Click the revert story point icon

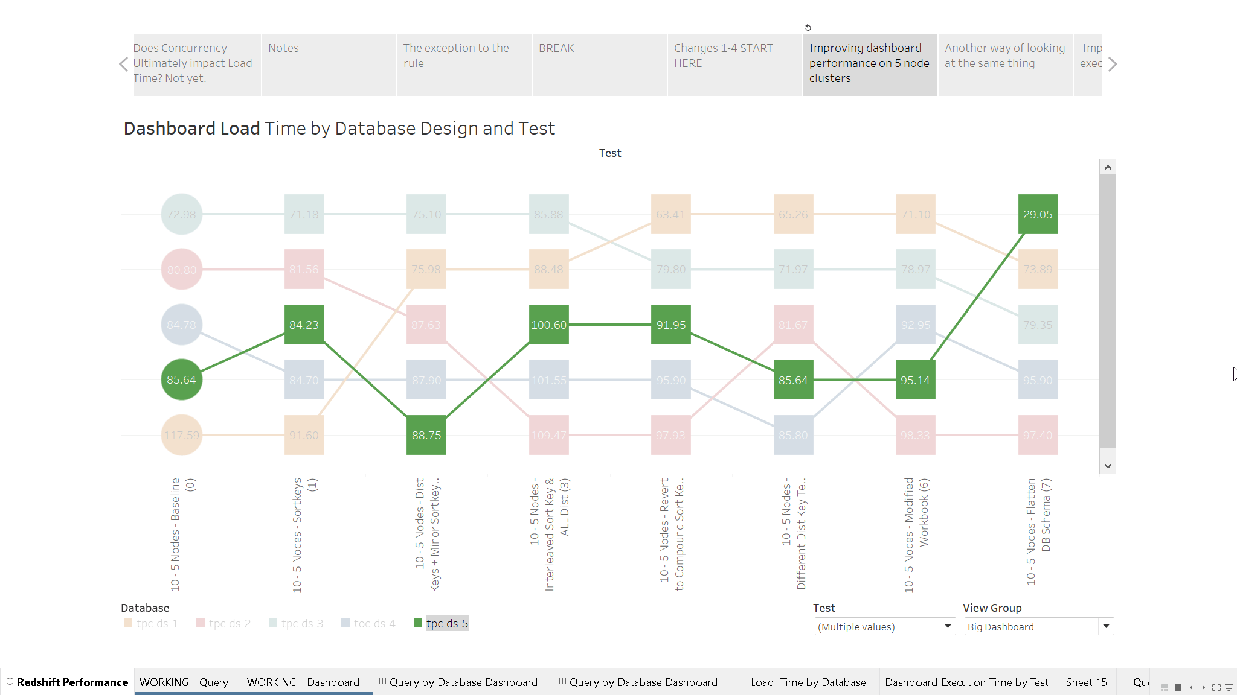point(808,28)
